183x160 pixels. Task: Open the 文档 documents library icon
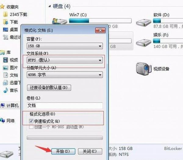click(x=5, y=75)
